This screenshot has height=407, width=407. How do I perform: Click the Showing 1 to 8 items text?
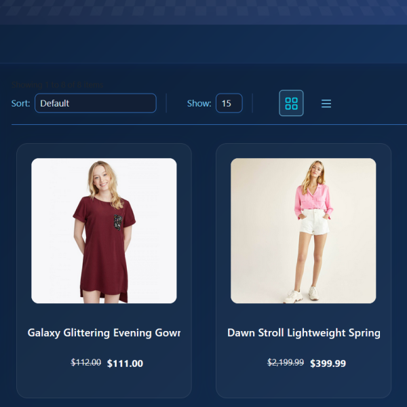coord(58,85)
